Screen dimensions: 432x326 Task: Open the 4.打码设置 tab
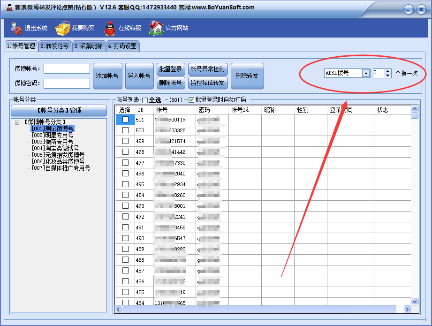(122, 46)
